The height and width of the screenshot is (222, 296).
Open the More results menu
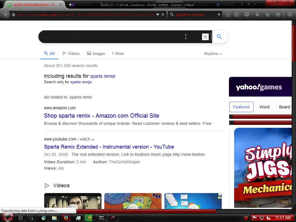(x=118, y=53)
